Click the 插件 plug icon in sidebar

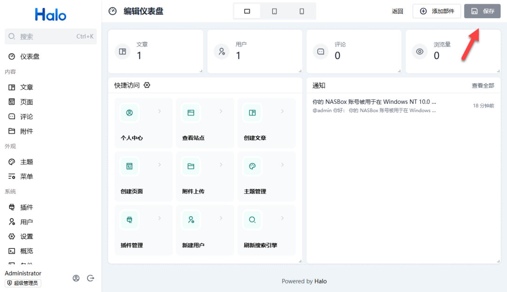tap(12, 207)
